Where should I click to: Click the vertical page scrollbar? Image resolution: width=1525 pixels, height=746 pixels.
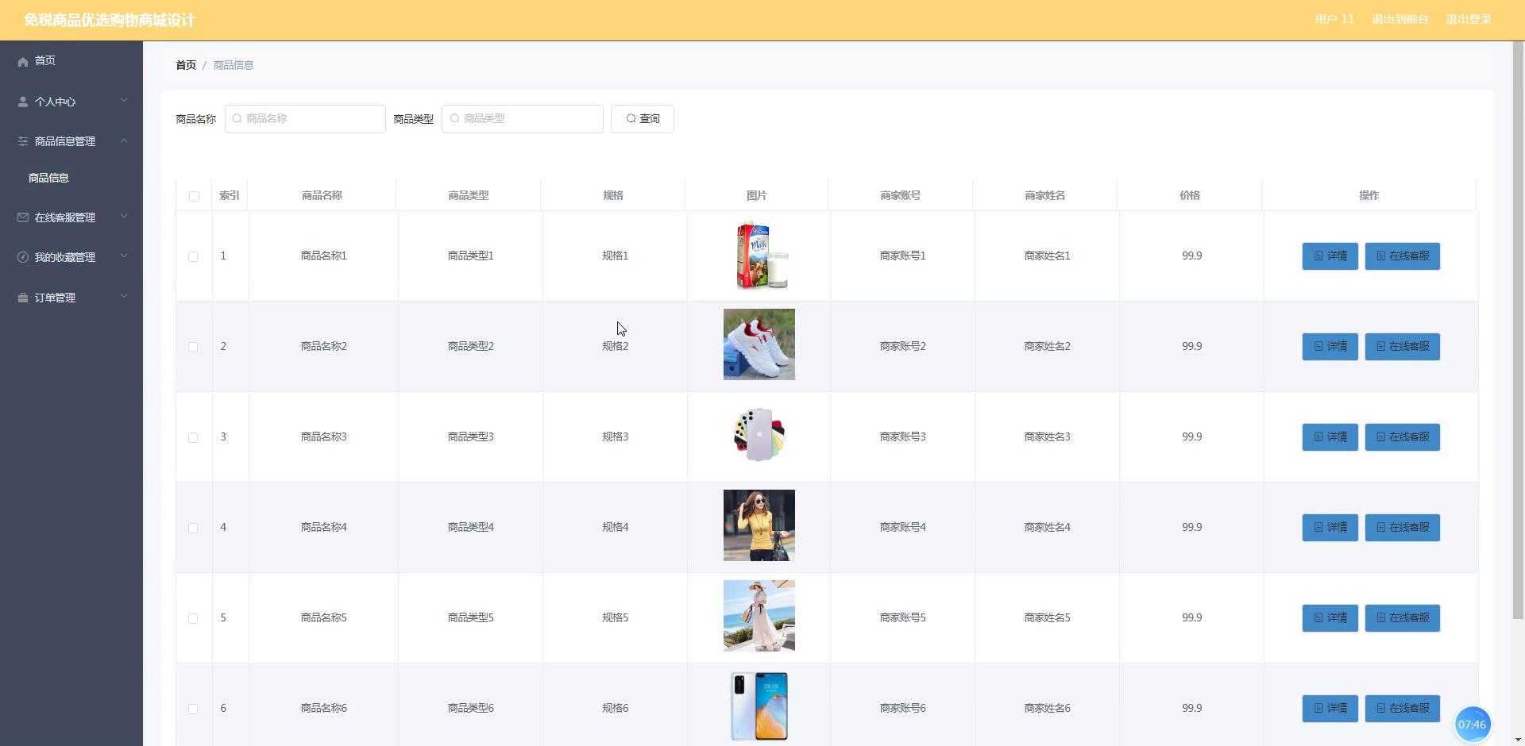(1518, 333)
